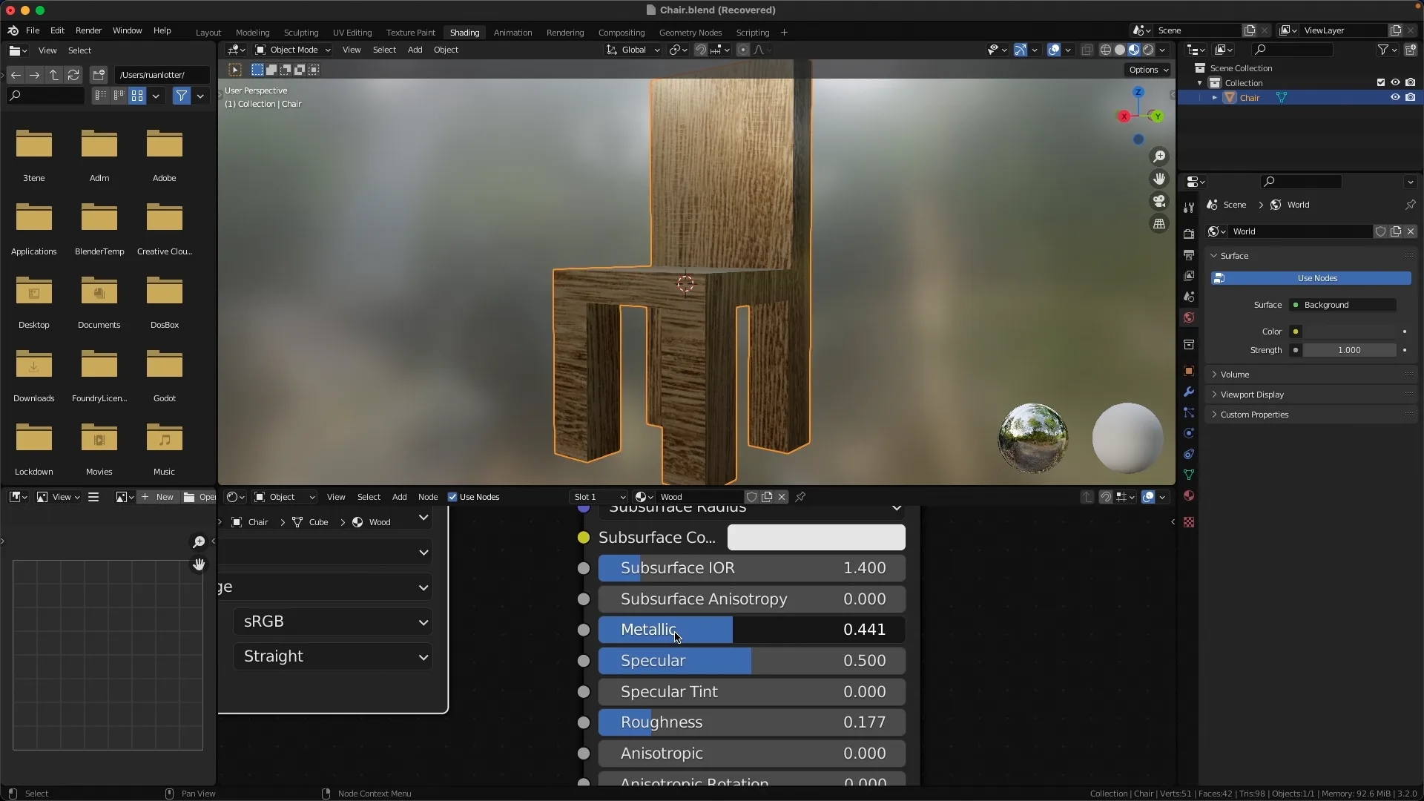The width and height of the screenshot is (1424, 801).
Task: Click the Strength value field
Action: 1350,350
